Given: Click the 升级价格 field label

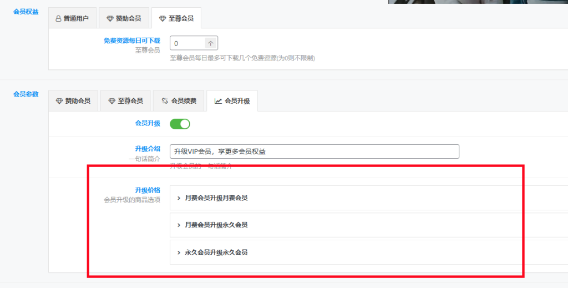Looking at the screenshot, I should pos(148,190).
